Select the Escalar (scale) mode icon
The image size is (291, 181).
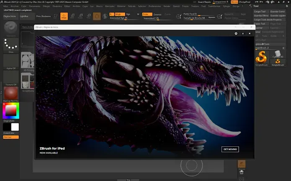coord(80,16)
